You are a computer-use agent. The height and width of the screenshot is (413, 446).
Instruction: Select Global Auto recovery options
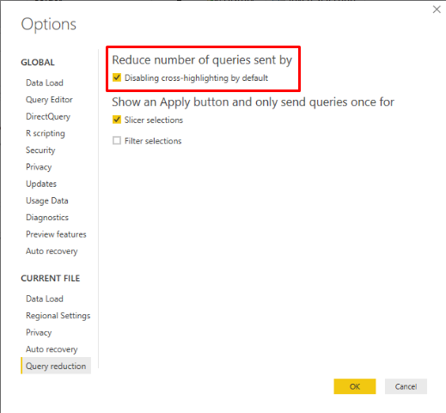click(x=52, y=251)
